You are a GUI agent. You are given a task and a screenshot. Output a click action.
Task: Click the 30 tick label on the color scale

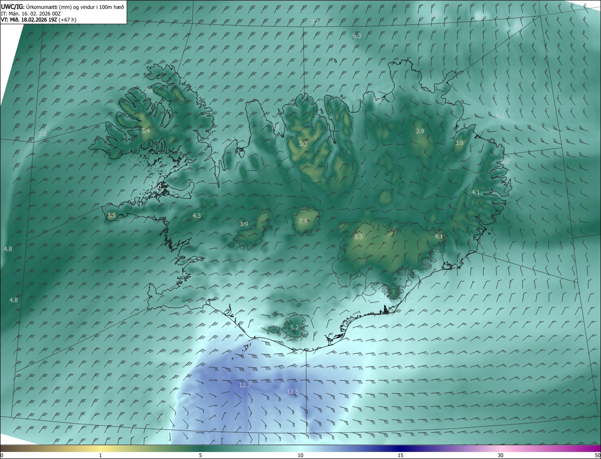(x=501, y=455)
